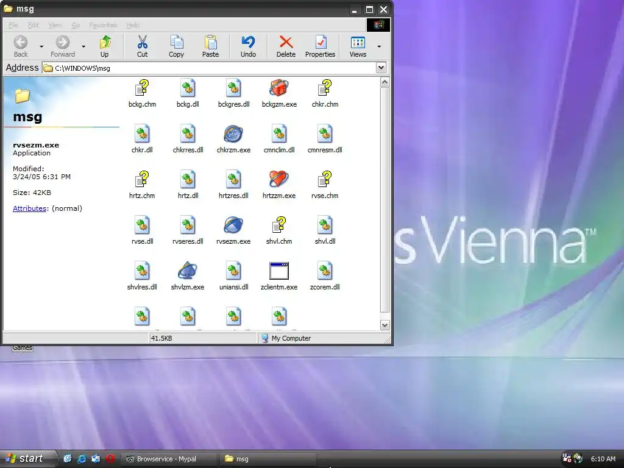The height and width of the screenshot is (468, 624).
Task: Go back with the Back toolbar button
Action: pos(21,46)
